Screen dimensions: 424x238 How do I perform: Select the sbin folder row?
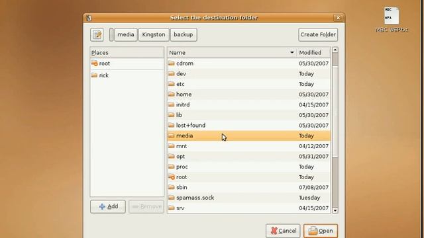pyautogui.click(x=249, y=187)
